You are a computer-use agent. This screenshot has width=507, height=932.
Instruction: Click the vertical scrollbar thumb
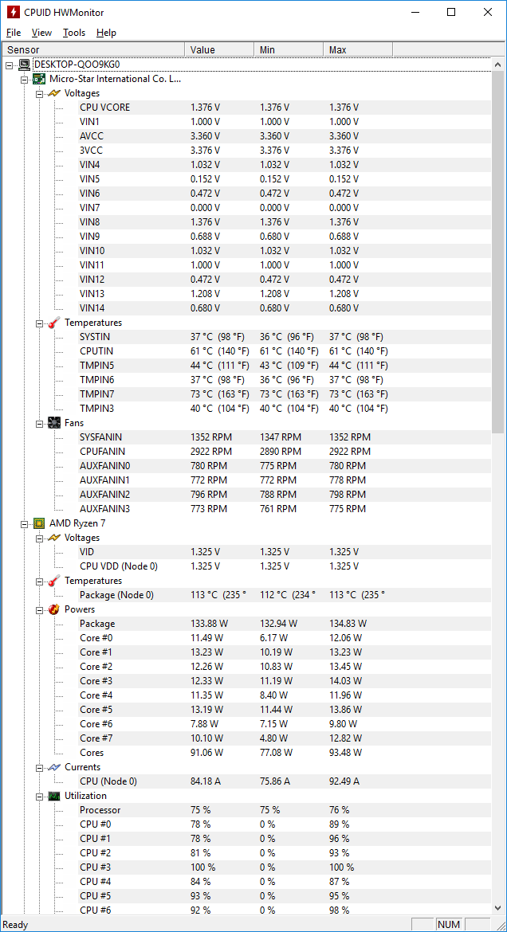click(498, 251)
